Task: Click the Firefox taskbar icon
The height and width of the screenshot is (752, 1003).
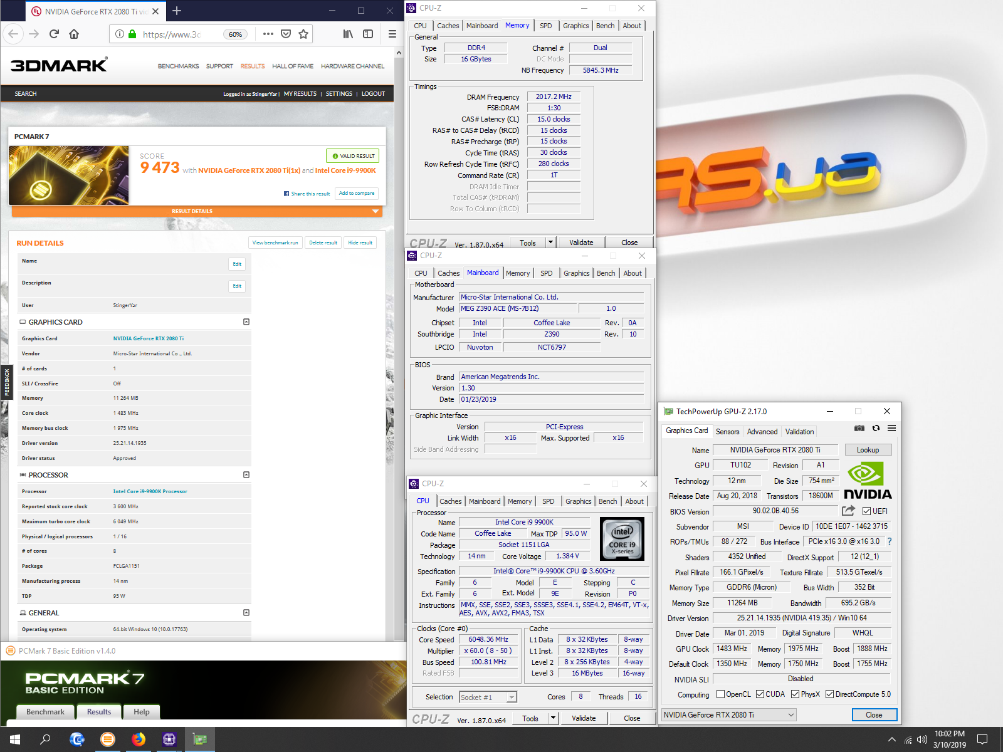Action: 139,739
